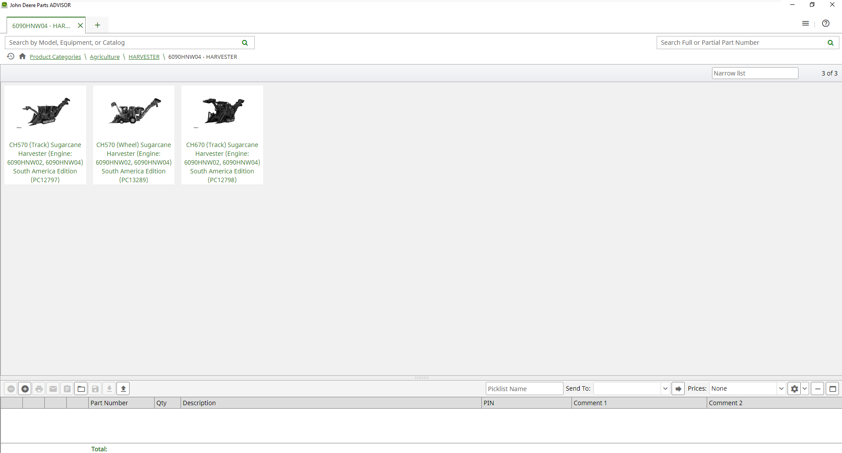Minimize the picklist panel
The width and height of the screenshot is (842, 453).
pyautogui.click(x=817, y=388)
